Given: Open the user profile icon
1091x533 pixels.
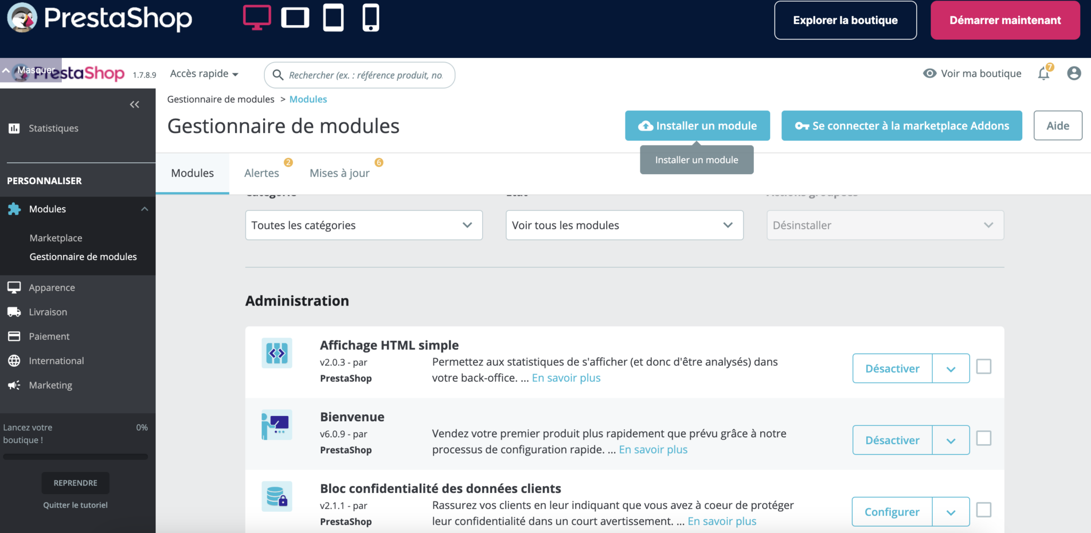Looking at the screenshot, I should [x=1074, y=73].
